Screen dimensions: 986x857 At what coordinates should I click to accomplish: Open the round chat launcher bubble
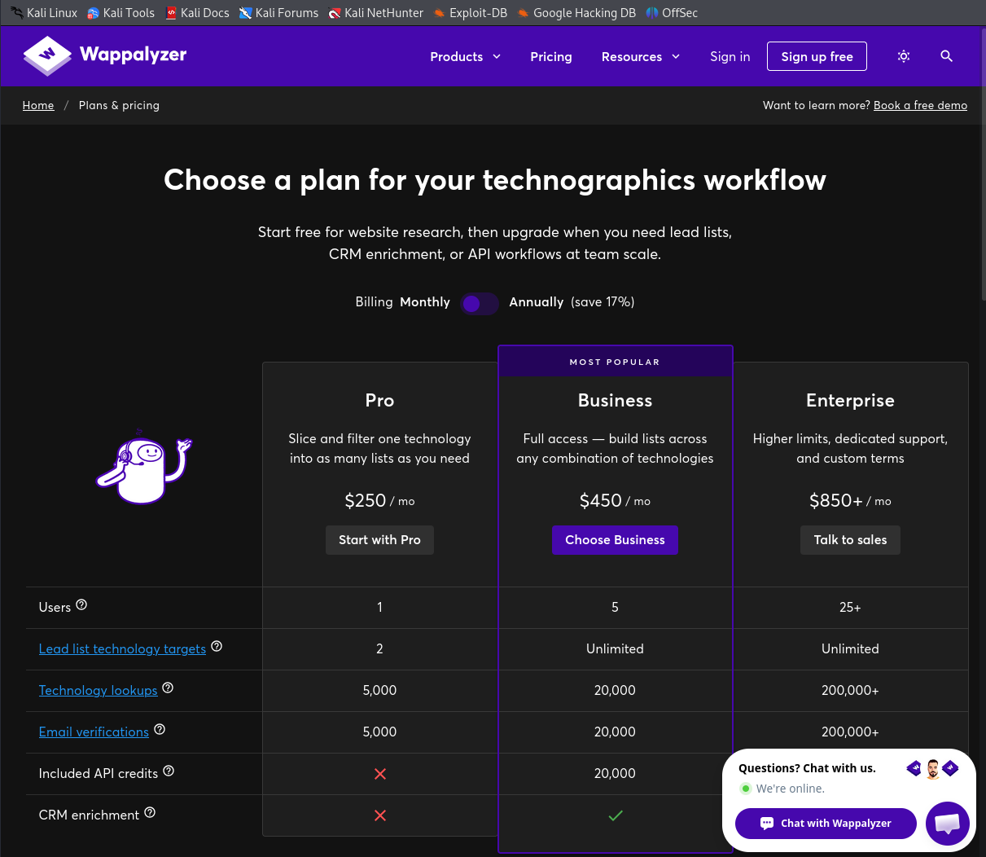pos(948,824)
